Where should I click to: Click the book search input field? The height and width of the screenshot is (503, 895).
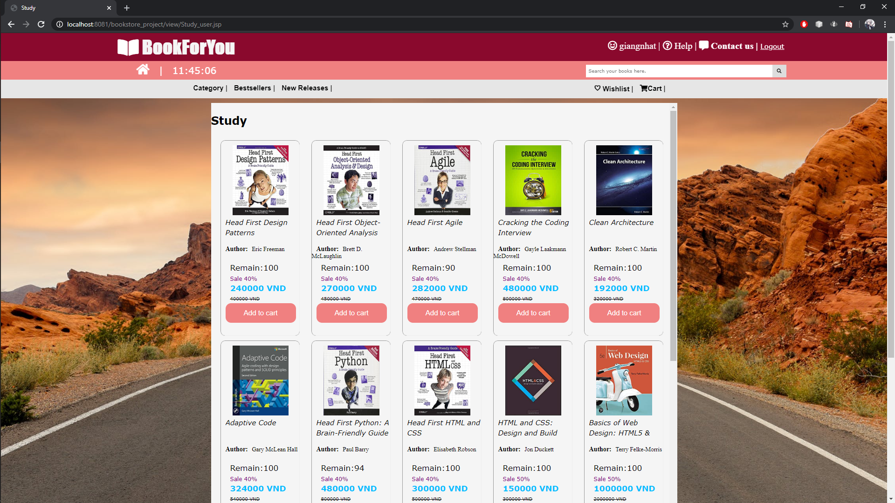[679, 71]
